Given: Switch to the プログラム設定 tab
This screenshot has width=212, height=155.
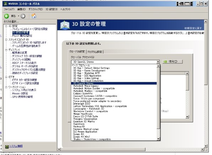Looking at the screenshot, I should 95,52.
